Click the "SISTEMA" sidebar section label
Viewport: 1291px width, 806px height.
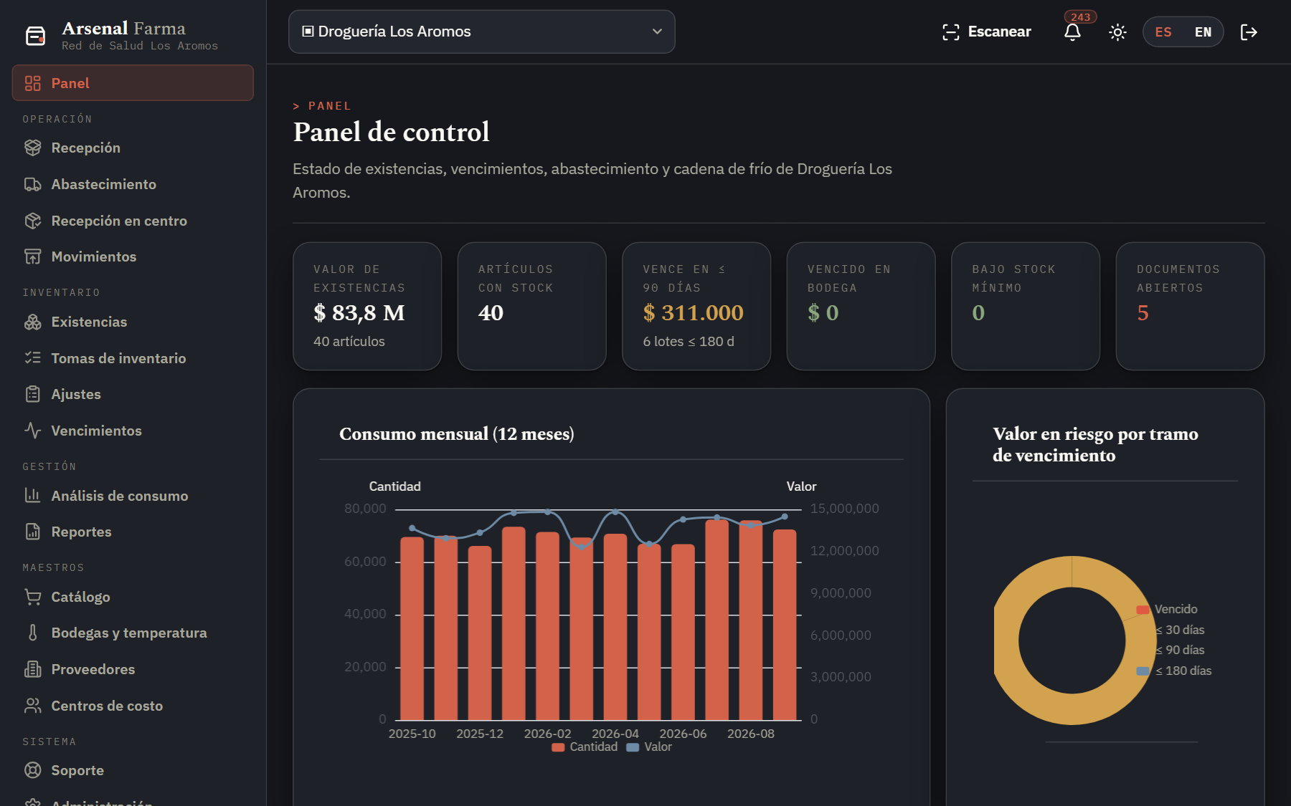tap(49, 742)
